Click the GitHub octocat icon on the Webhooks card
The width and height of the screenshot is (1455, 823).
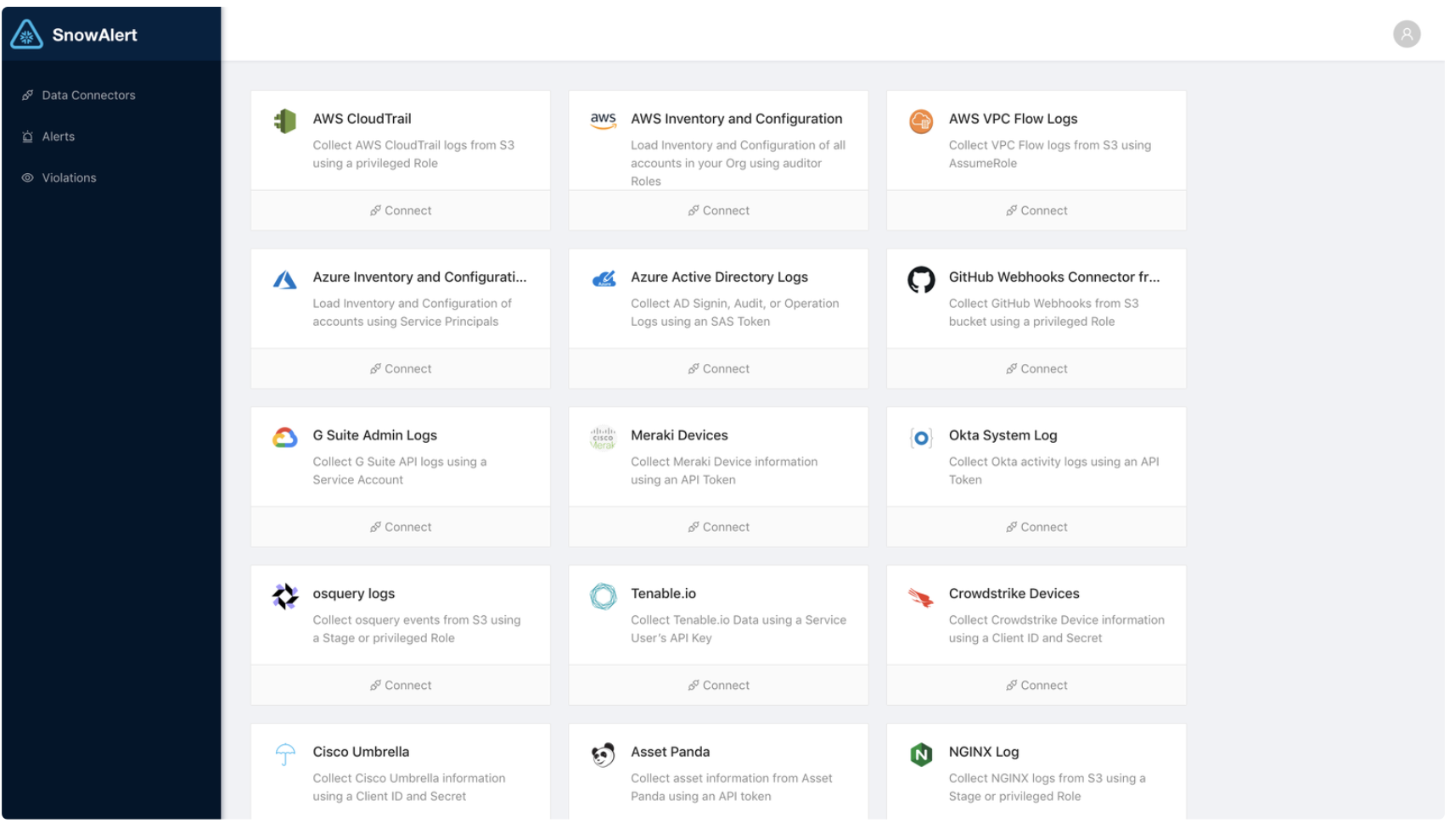point(921,278)
